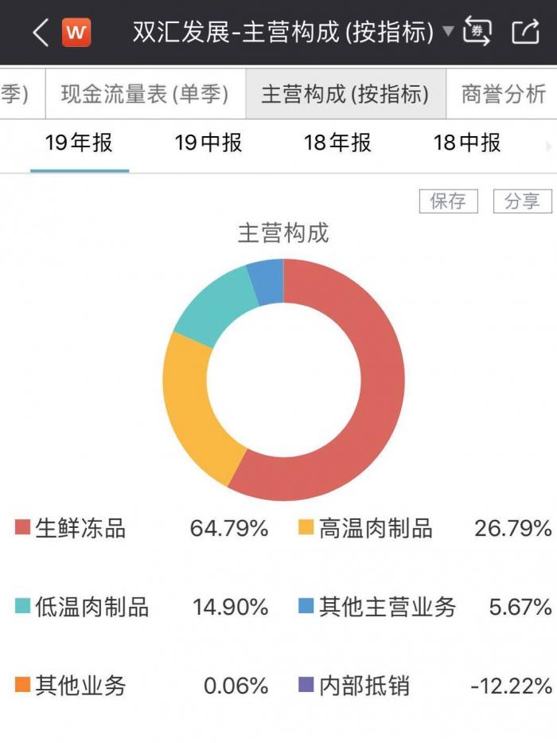Select the 主营构成(按指标) tab
Viewport: 557px width, 743px height.
(345, 94)
